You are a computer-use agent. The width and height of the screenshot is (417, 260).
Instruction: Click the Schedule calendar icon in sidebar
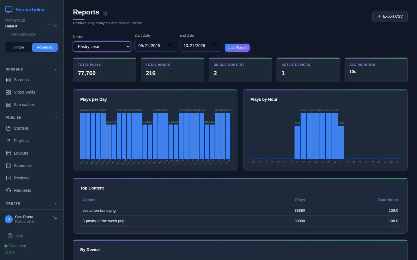pyautogui.click(x=8, y=166)
